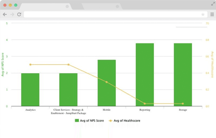Viewport: 216px width, 138px height.
Task: Close the second browser tab
Action: pyautogui.click(x=117, y=6)
